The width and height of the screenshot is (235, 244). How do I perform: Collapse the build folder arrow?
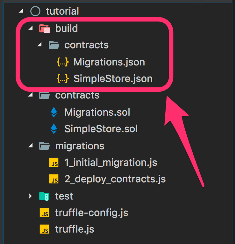[x=31, y=28]
